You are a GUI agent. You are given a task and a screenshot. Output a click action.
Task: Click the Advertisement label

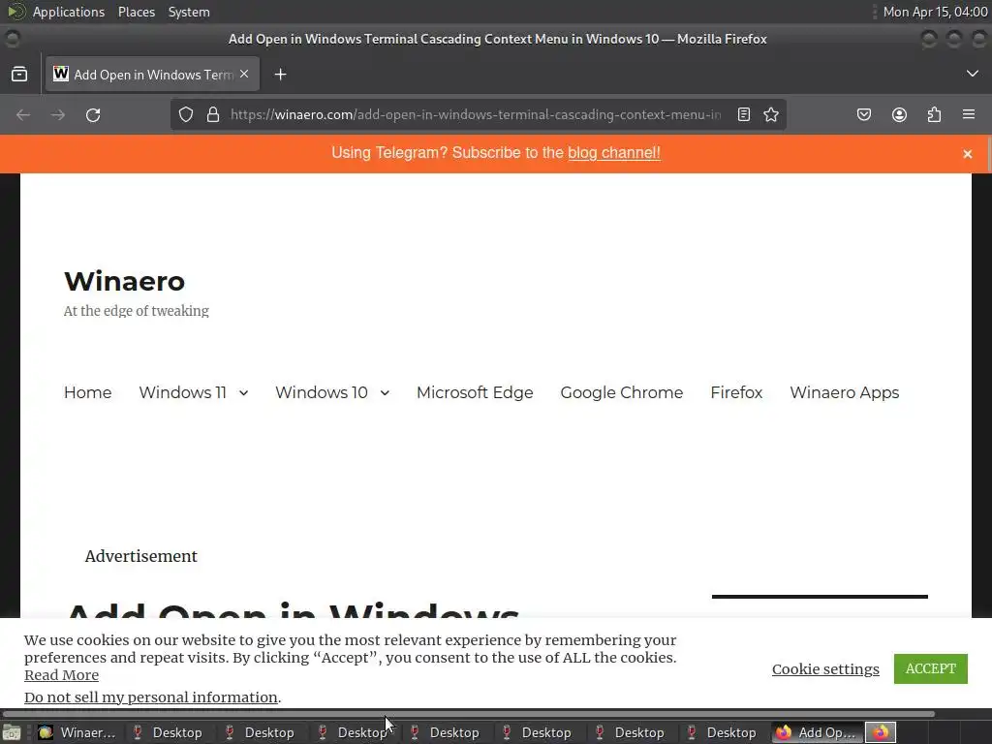point(141,556)
